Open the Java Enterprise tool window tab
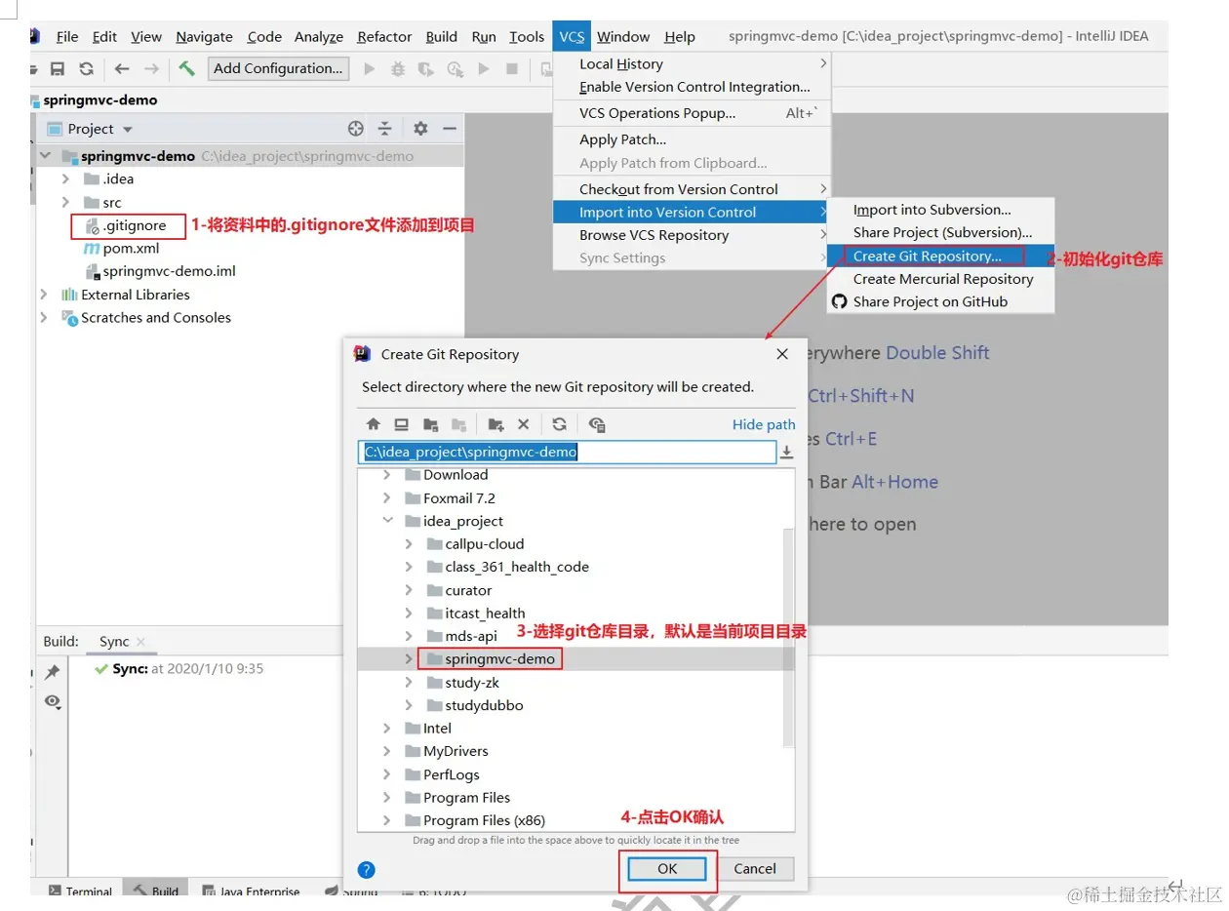1229x911 pixels. (x=251, y=891)
